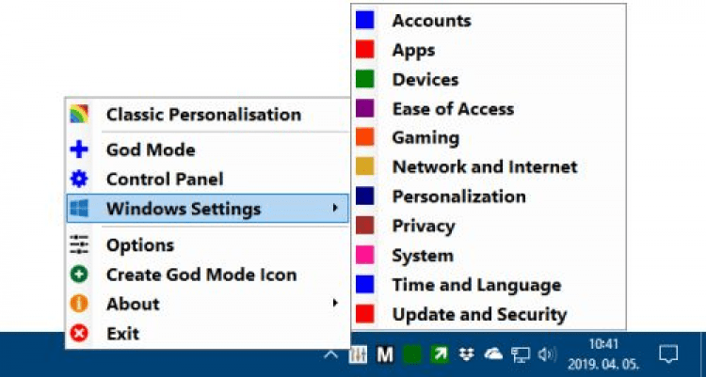
Task: Open Gaming settings
Action: (x=489, y=137)
